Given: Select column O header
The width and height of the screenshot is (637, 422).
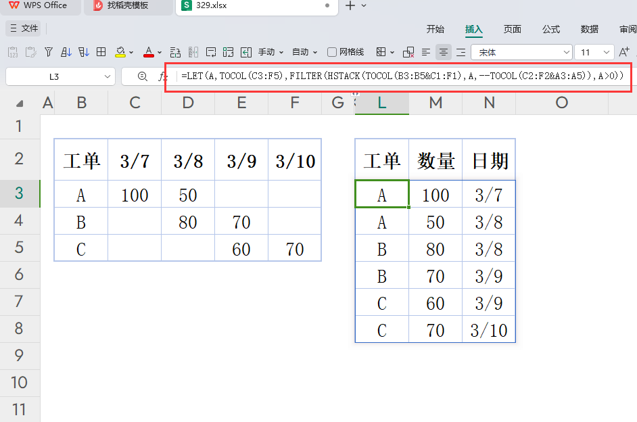Looking at the screenshot, I should 562,103.
